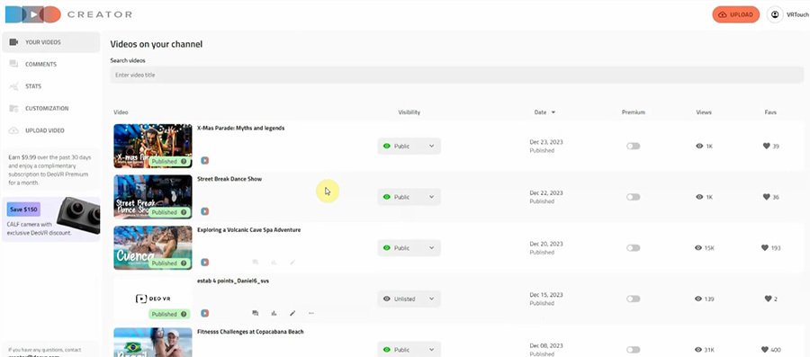Click Published help icon on estab 4 points
The width and height of the screenshot is (810, 357).
184,314
